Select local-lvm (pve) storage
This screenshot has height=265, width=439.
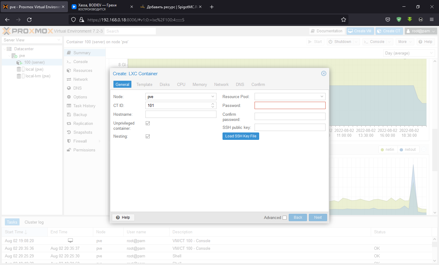pos(38,76)
